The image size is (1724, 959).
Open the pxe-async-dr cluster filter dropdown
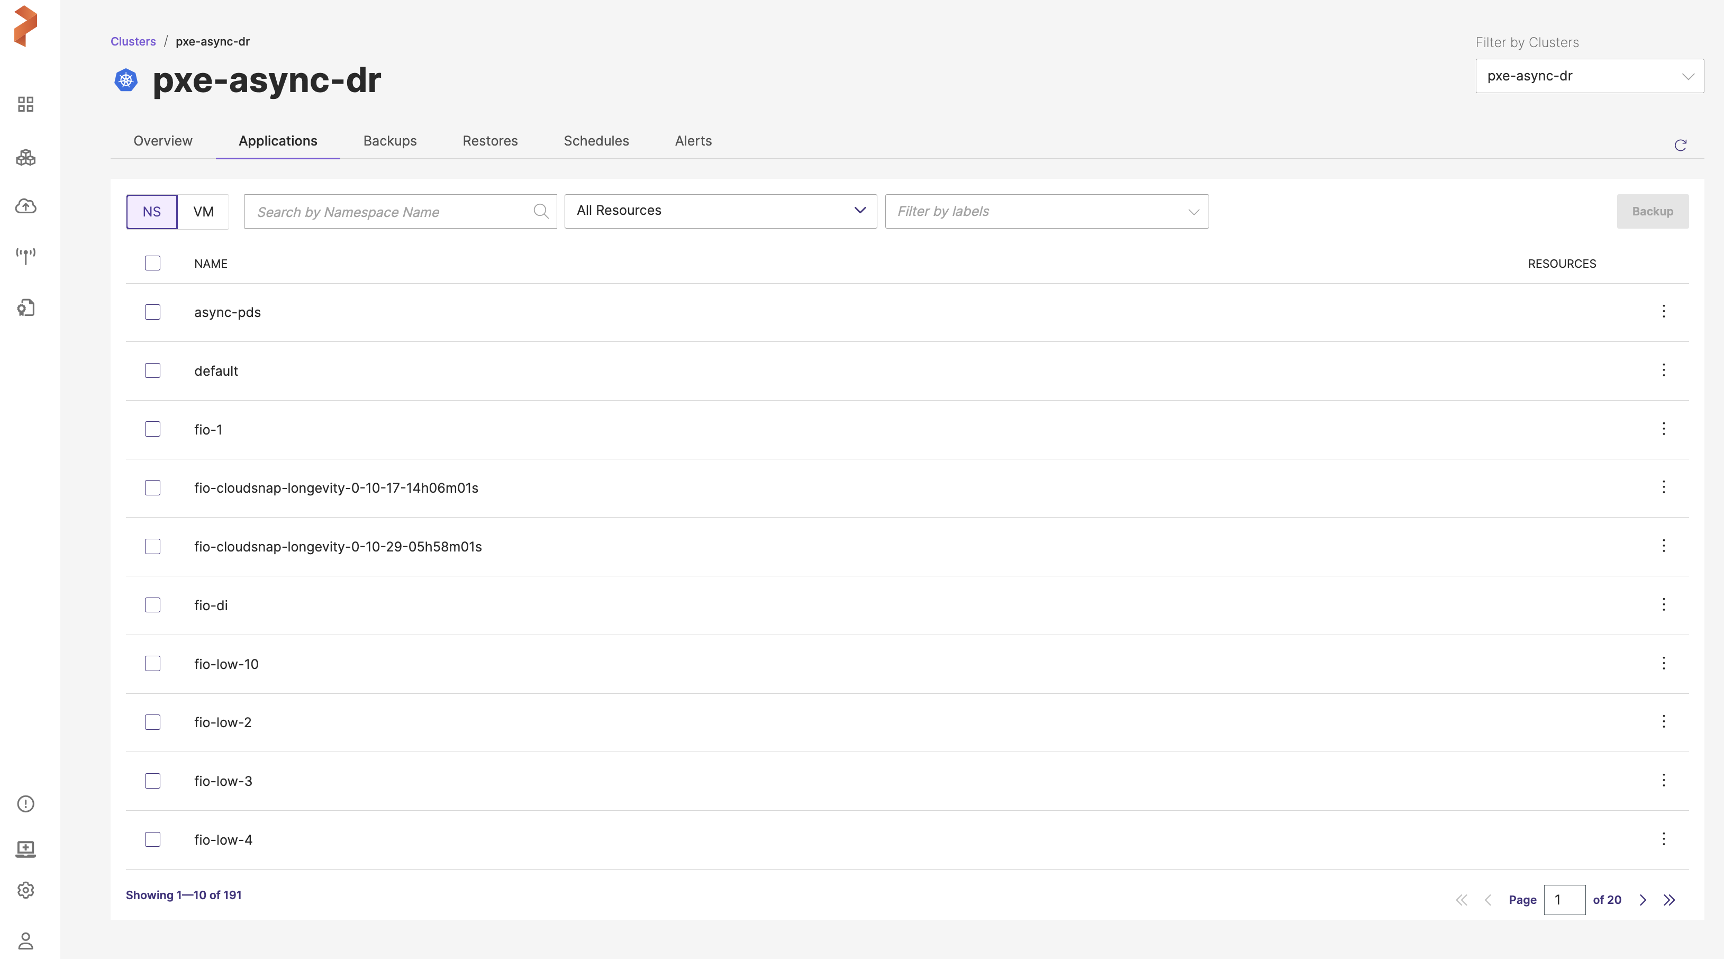click(x=1589, y=76)
